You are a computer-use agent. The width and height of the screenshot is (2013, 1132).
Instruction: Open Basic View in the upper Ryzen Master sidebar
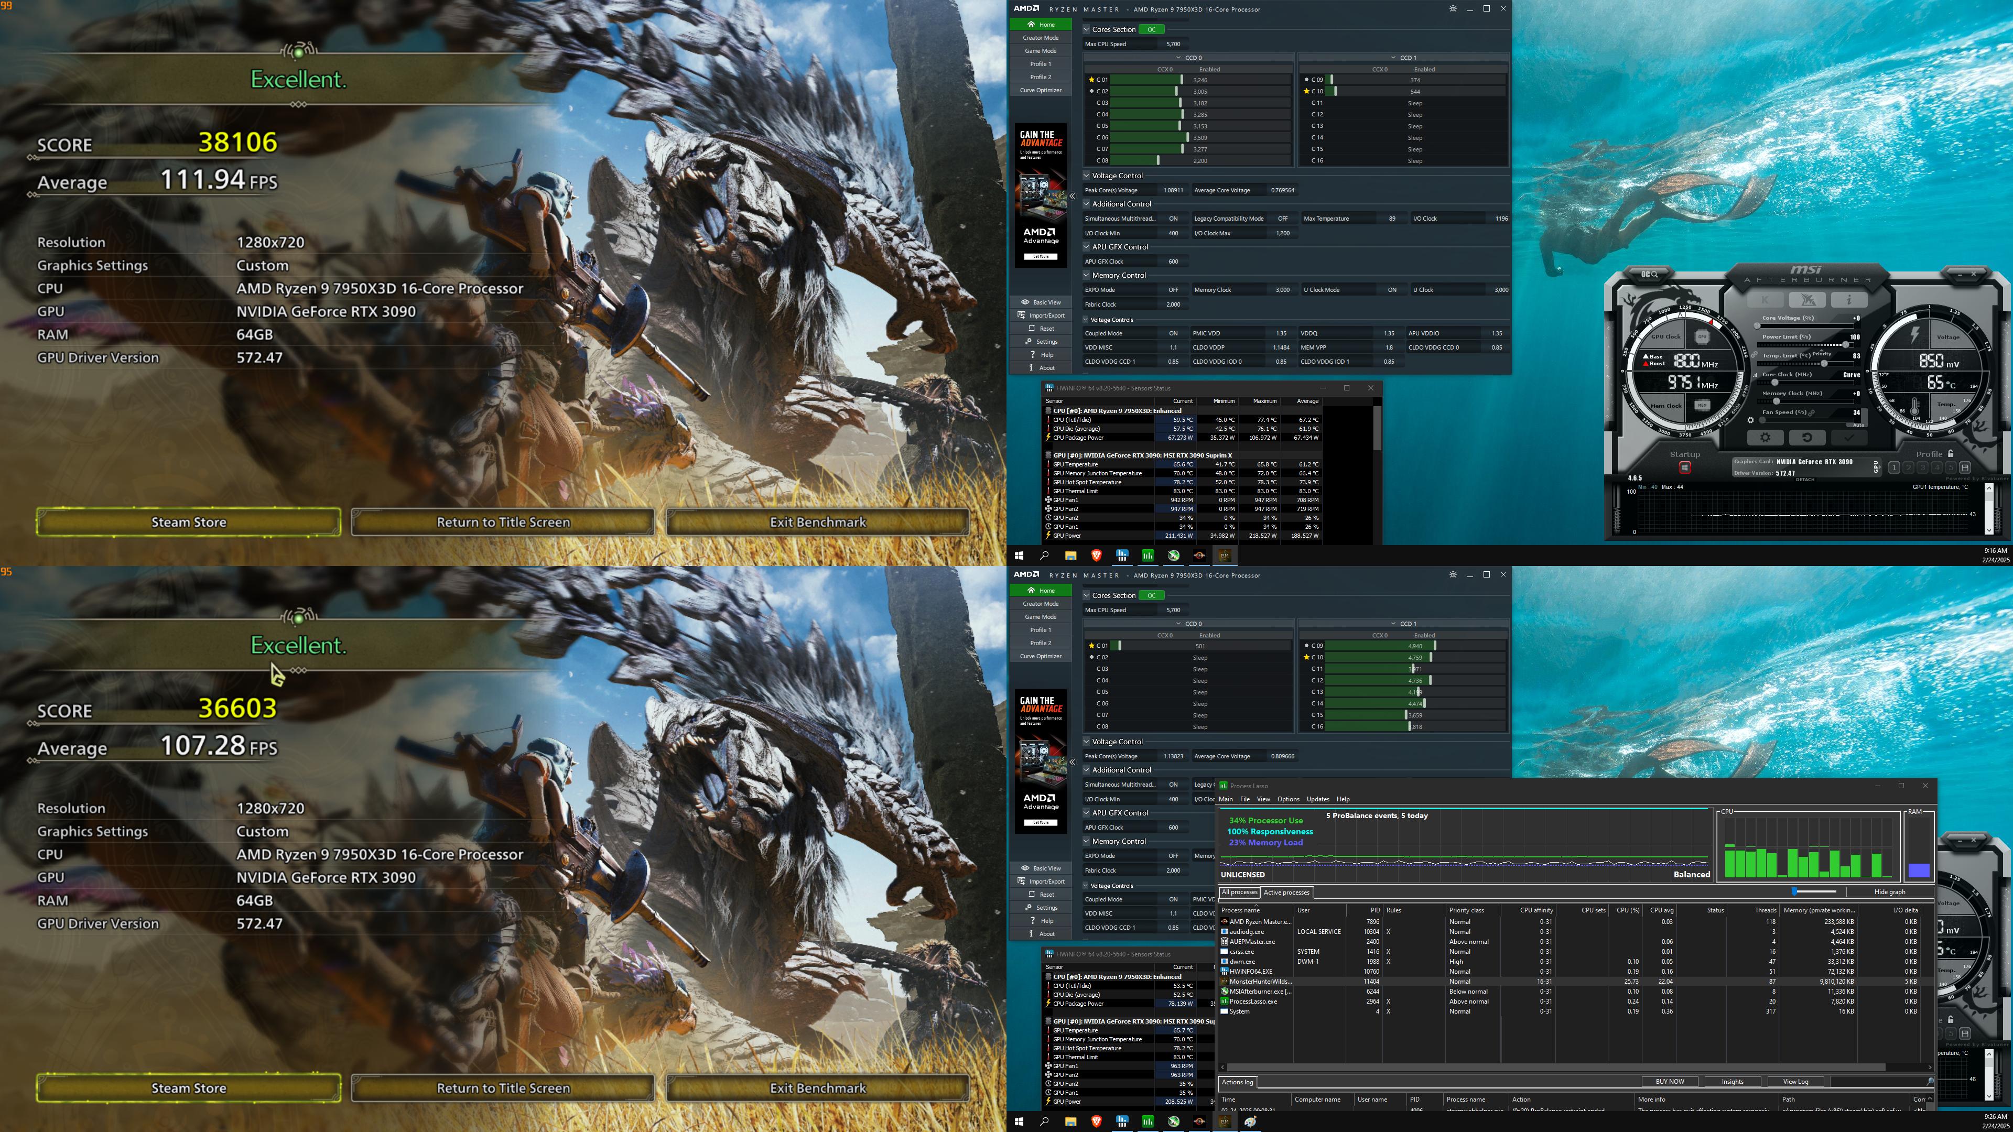1041,302
